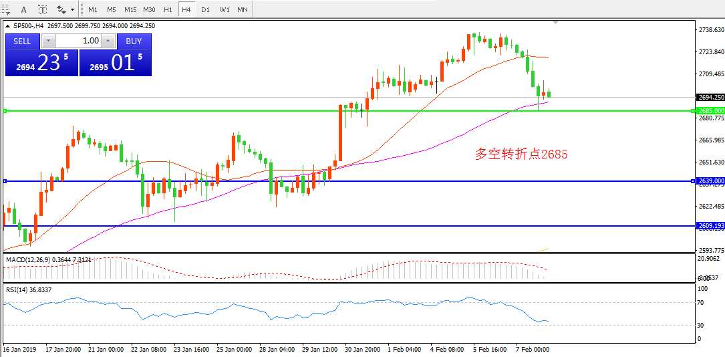Click the 1.00 volume input field
Viewport: 725px width, 357px height.
click(80, 41)
